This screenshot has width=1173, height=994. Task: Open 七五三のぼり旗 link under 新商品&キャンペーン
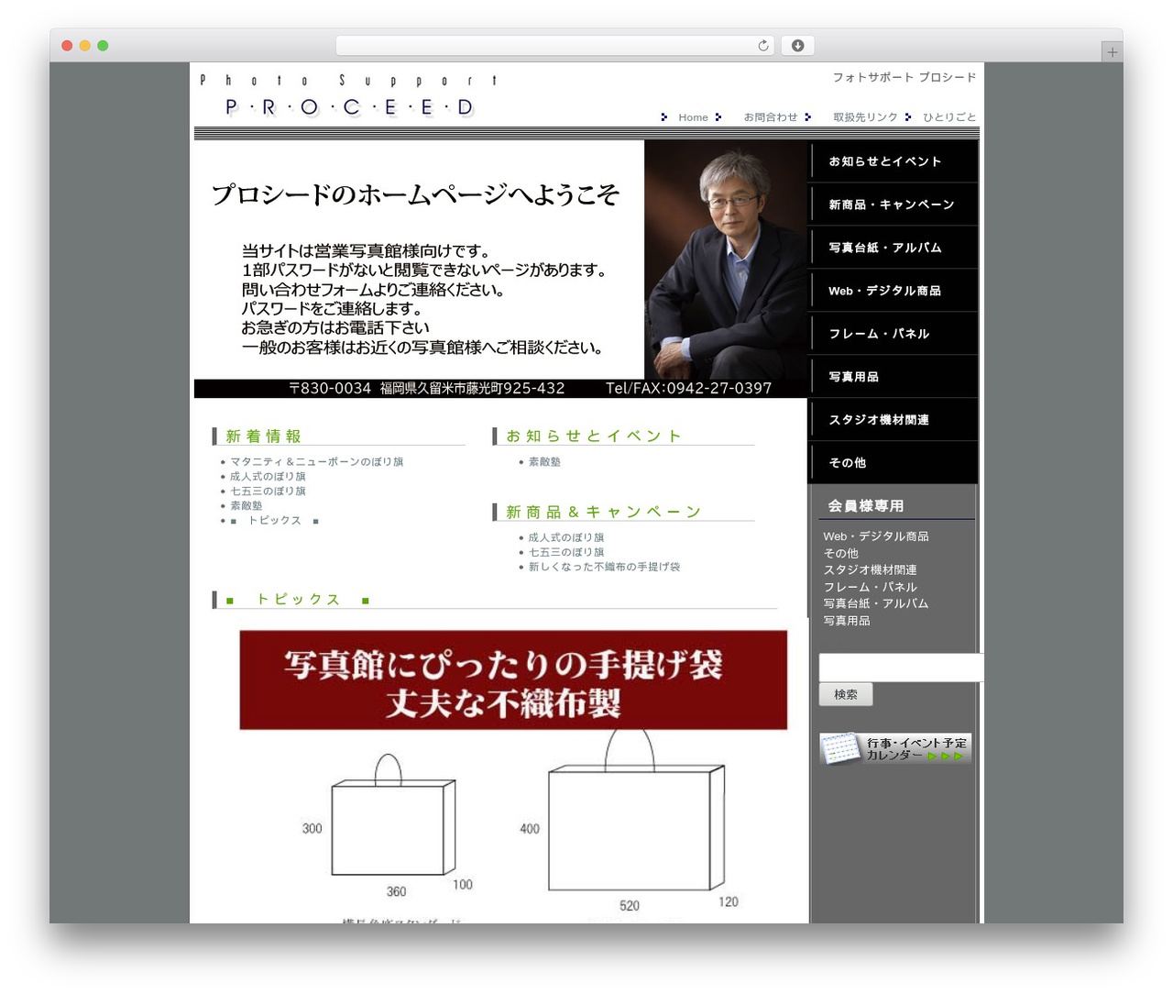coord(566,553)
